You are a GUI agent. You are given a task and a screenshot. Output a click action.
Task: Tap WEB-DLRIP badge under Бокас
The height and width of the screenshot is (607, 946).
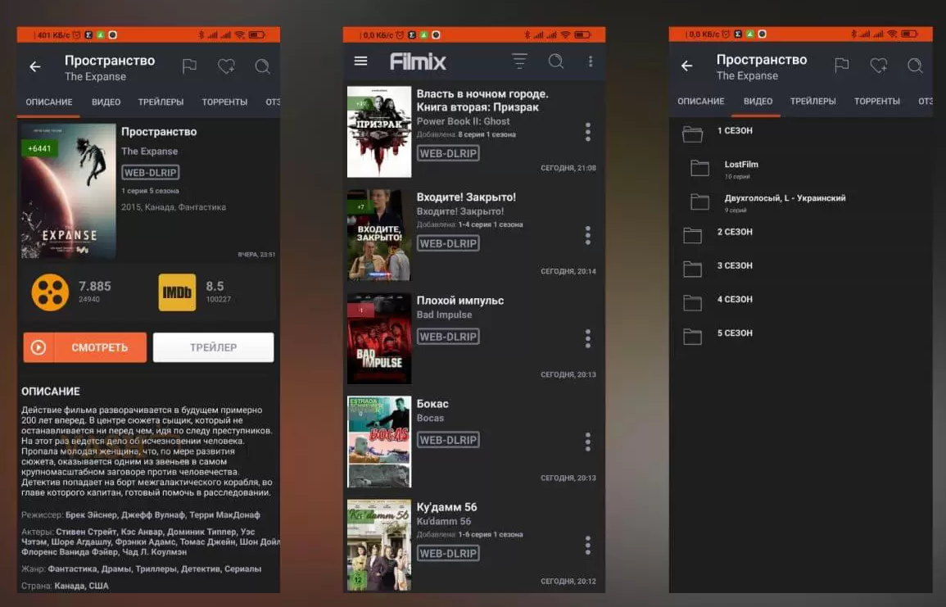448,440
